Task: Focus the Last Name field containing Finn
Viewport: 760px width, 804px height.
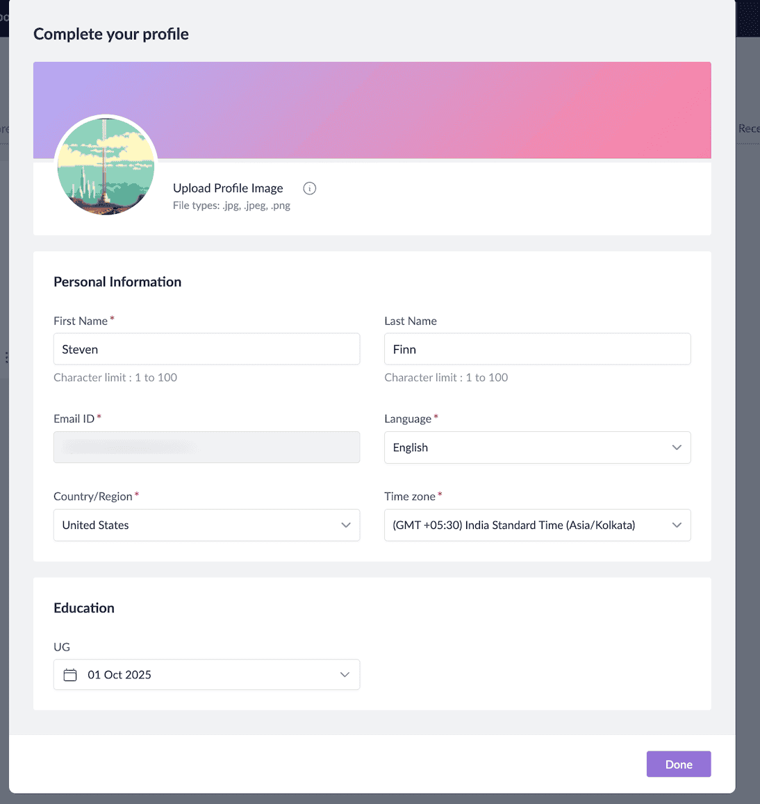Action: [537, 349]
